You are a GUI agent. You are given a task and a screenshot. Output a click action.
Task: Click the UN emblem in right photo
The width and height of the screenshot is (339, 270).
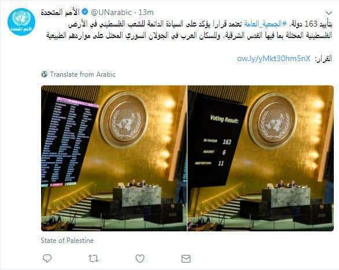click(x=273, y=121)
